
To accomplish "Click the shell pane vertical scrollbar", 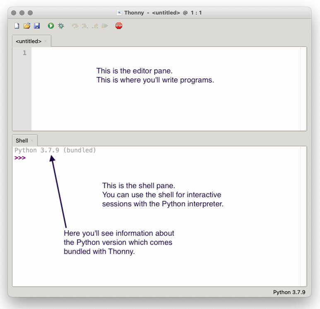I will tap(303, 216).
